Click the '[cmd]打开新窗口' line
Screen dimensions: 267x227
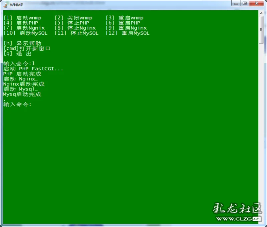[x=27, y=48]
